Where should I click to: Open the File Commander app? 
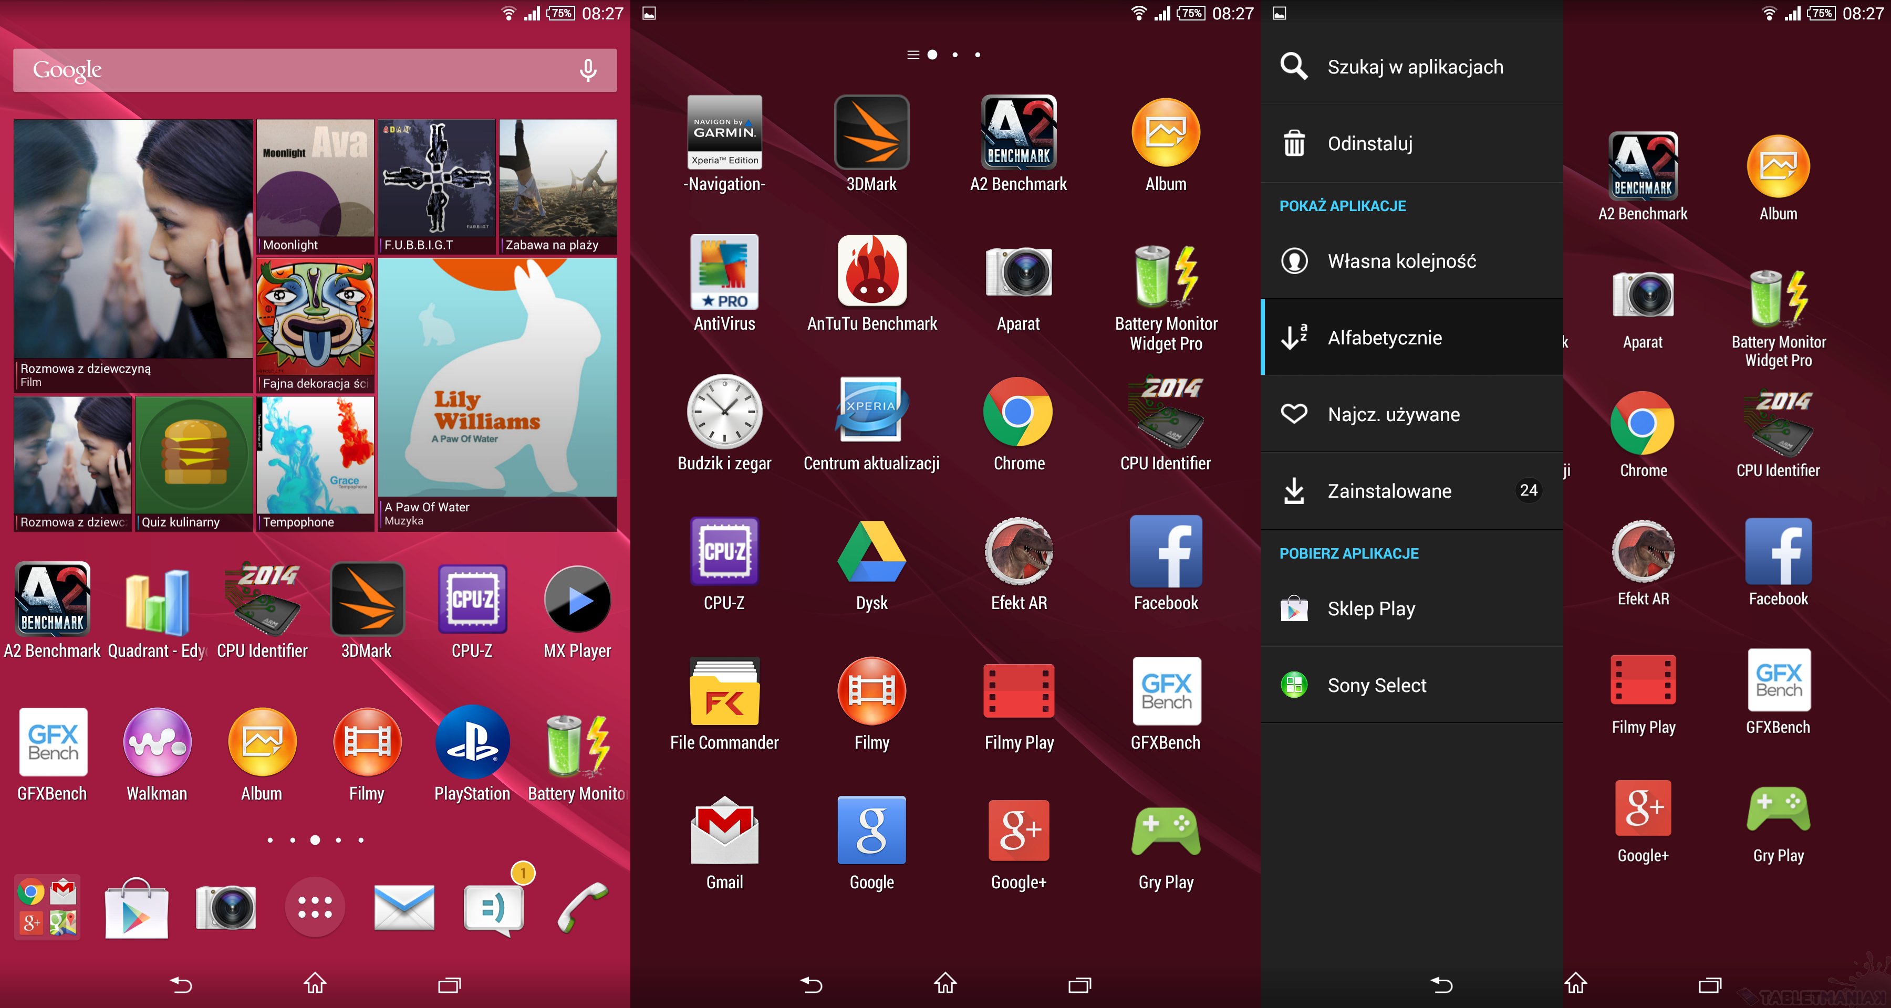click(x=724, y=692)
